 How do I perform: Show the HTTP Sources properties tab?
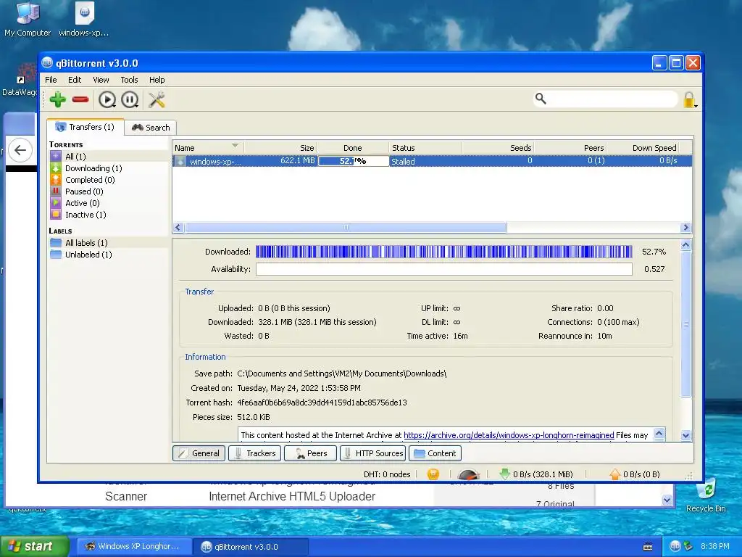pos(373,453)
